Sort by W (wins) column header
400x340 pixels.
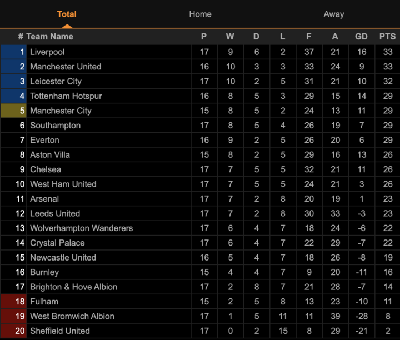click(230, 37)
